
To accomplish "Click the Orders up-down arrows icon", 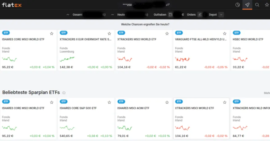I will [x=200, y=15].
